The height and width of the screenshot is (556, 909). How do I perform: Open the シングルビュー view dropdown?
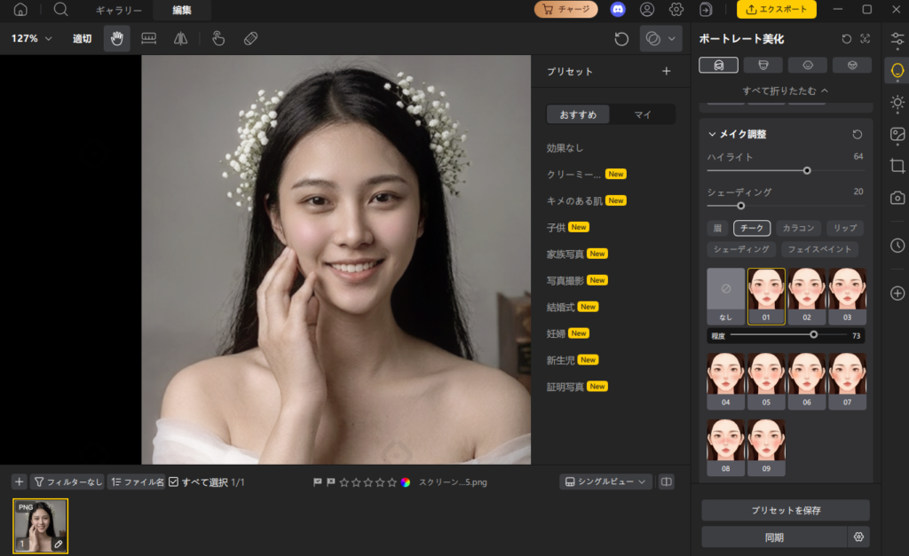click(x=605, y=482)
